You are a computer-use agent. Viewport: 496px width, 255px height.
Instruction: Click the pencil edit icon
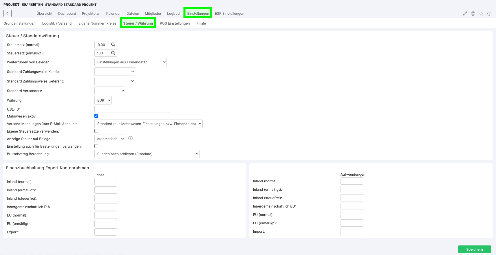pyautogui.click(x=465, y=14)
